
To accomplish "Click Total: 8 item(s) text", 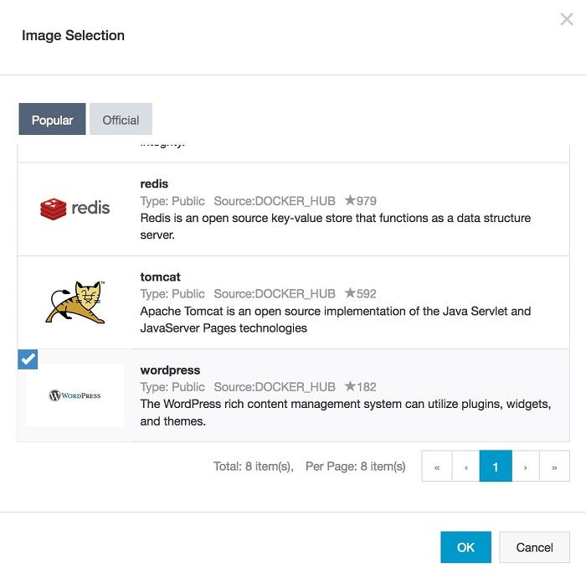I will [253, 467].
